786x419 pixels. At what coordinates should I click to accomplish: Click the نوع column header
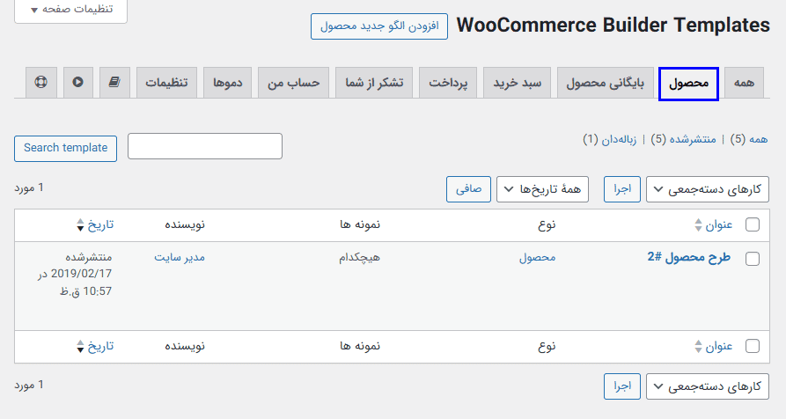coord(547,224)
